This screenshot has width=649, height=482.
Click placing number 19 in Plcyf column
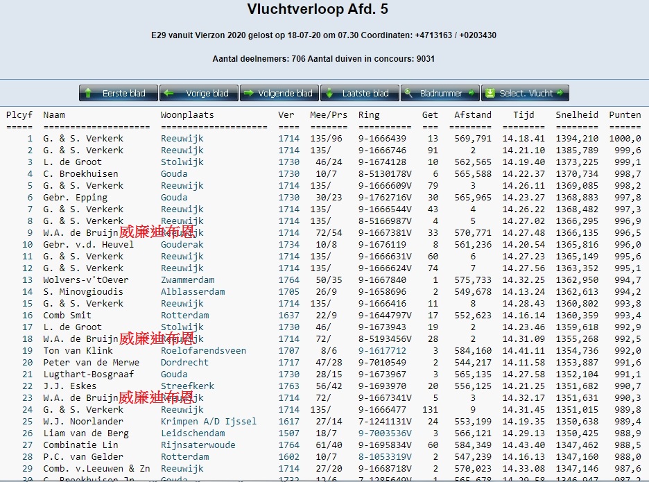[27, 351]
